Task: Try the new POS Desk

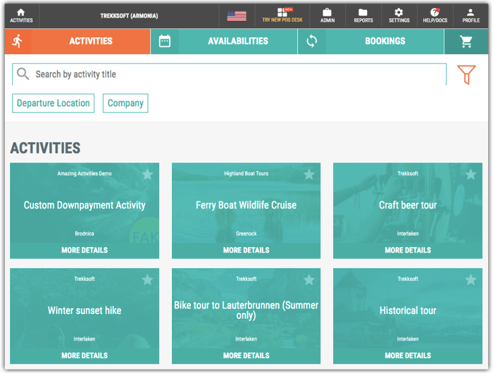Action: 282,15
